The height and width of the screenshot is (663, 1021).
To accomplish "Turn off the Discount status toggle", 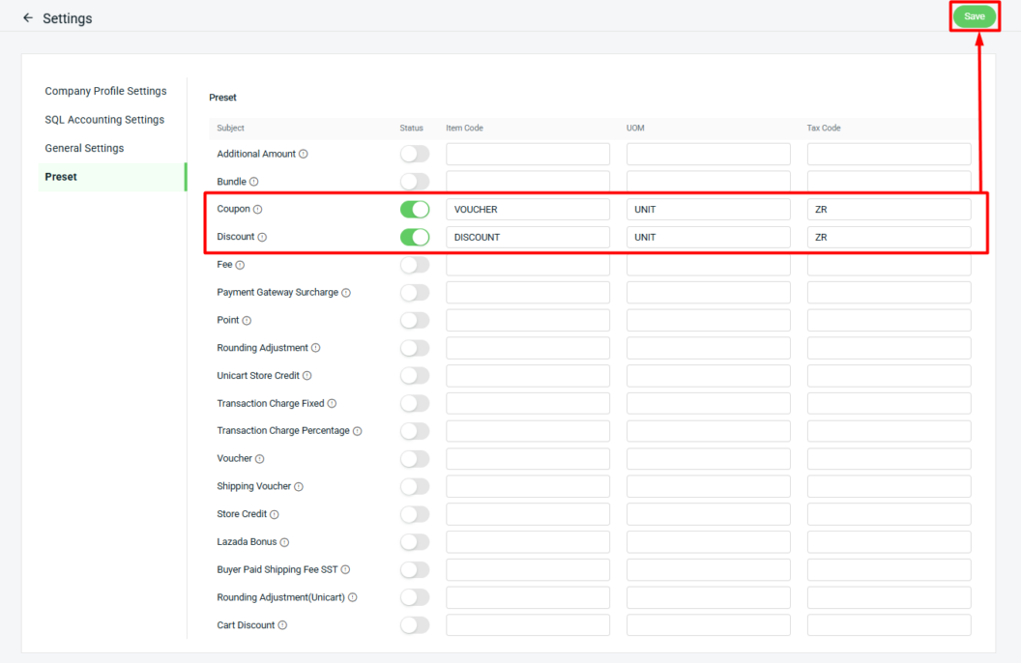I will tap(415, 237).
